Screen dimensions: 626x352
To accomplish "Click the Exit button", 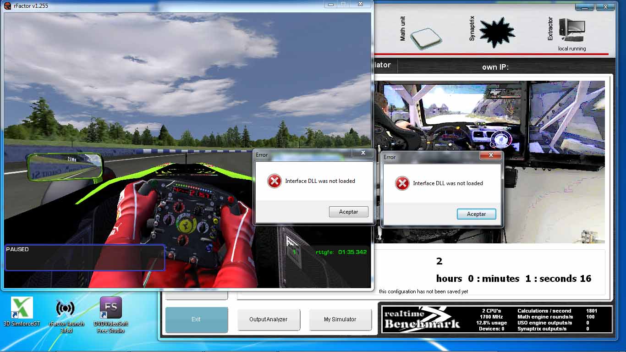I will tap(196, 319).
